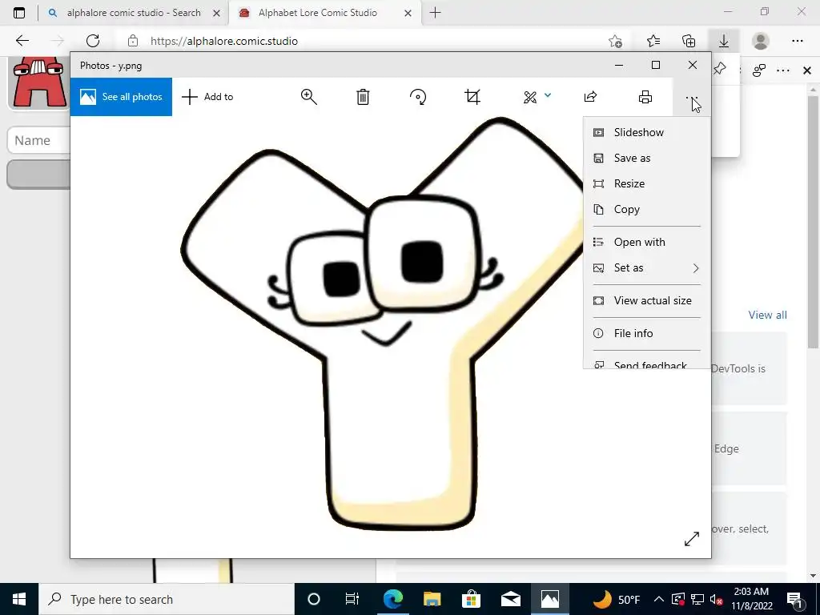The image size is (820, 615).
Task: Expand the Edit & Create dropdown arrow
Action: click(x=548, y=95)
